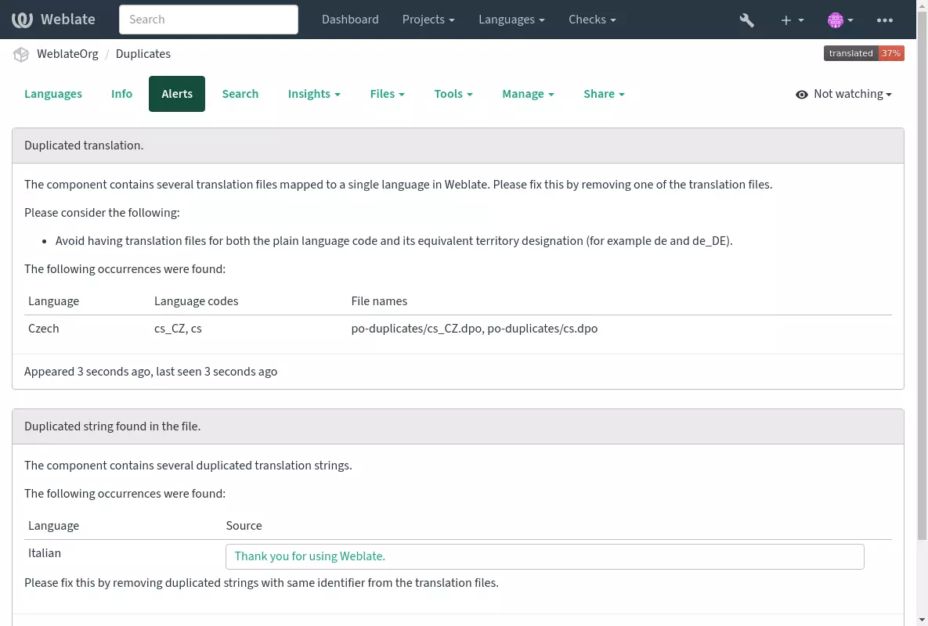
Task: Open the Share dropdown tab
Action: [604, 94]
